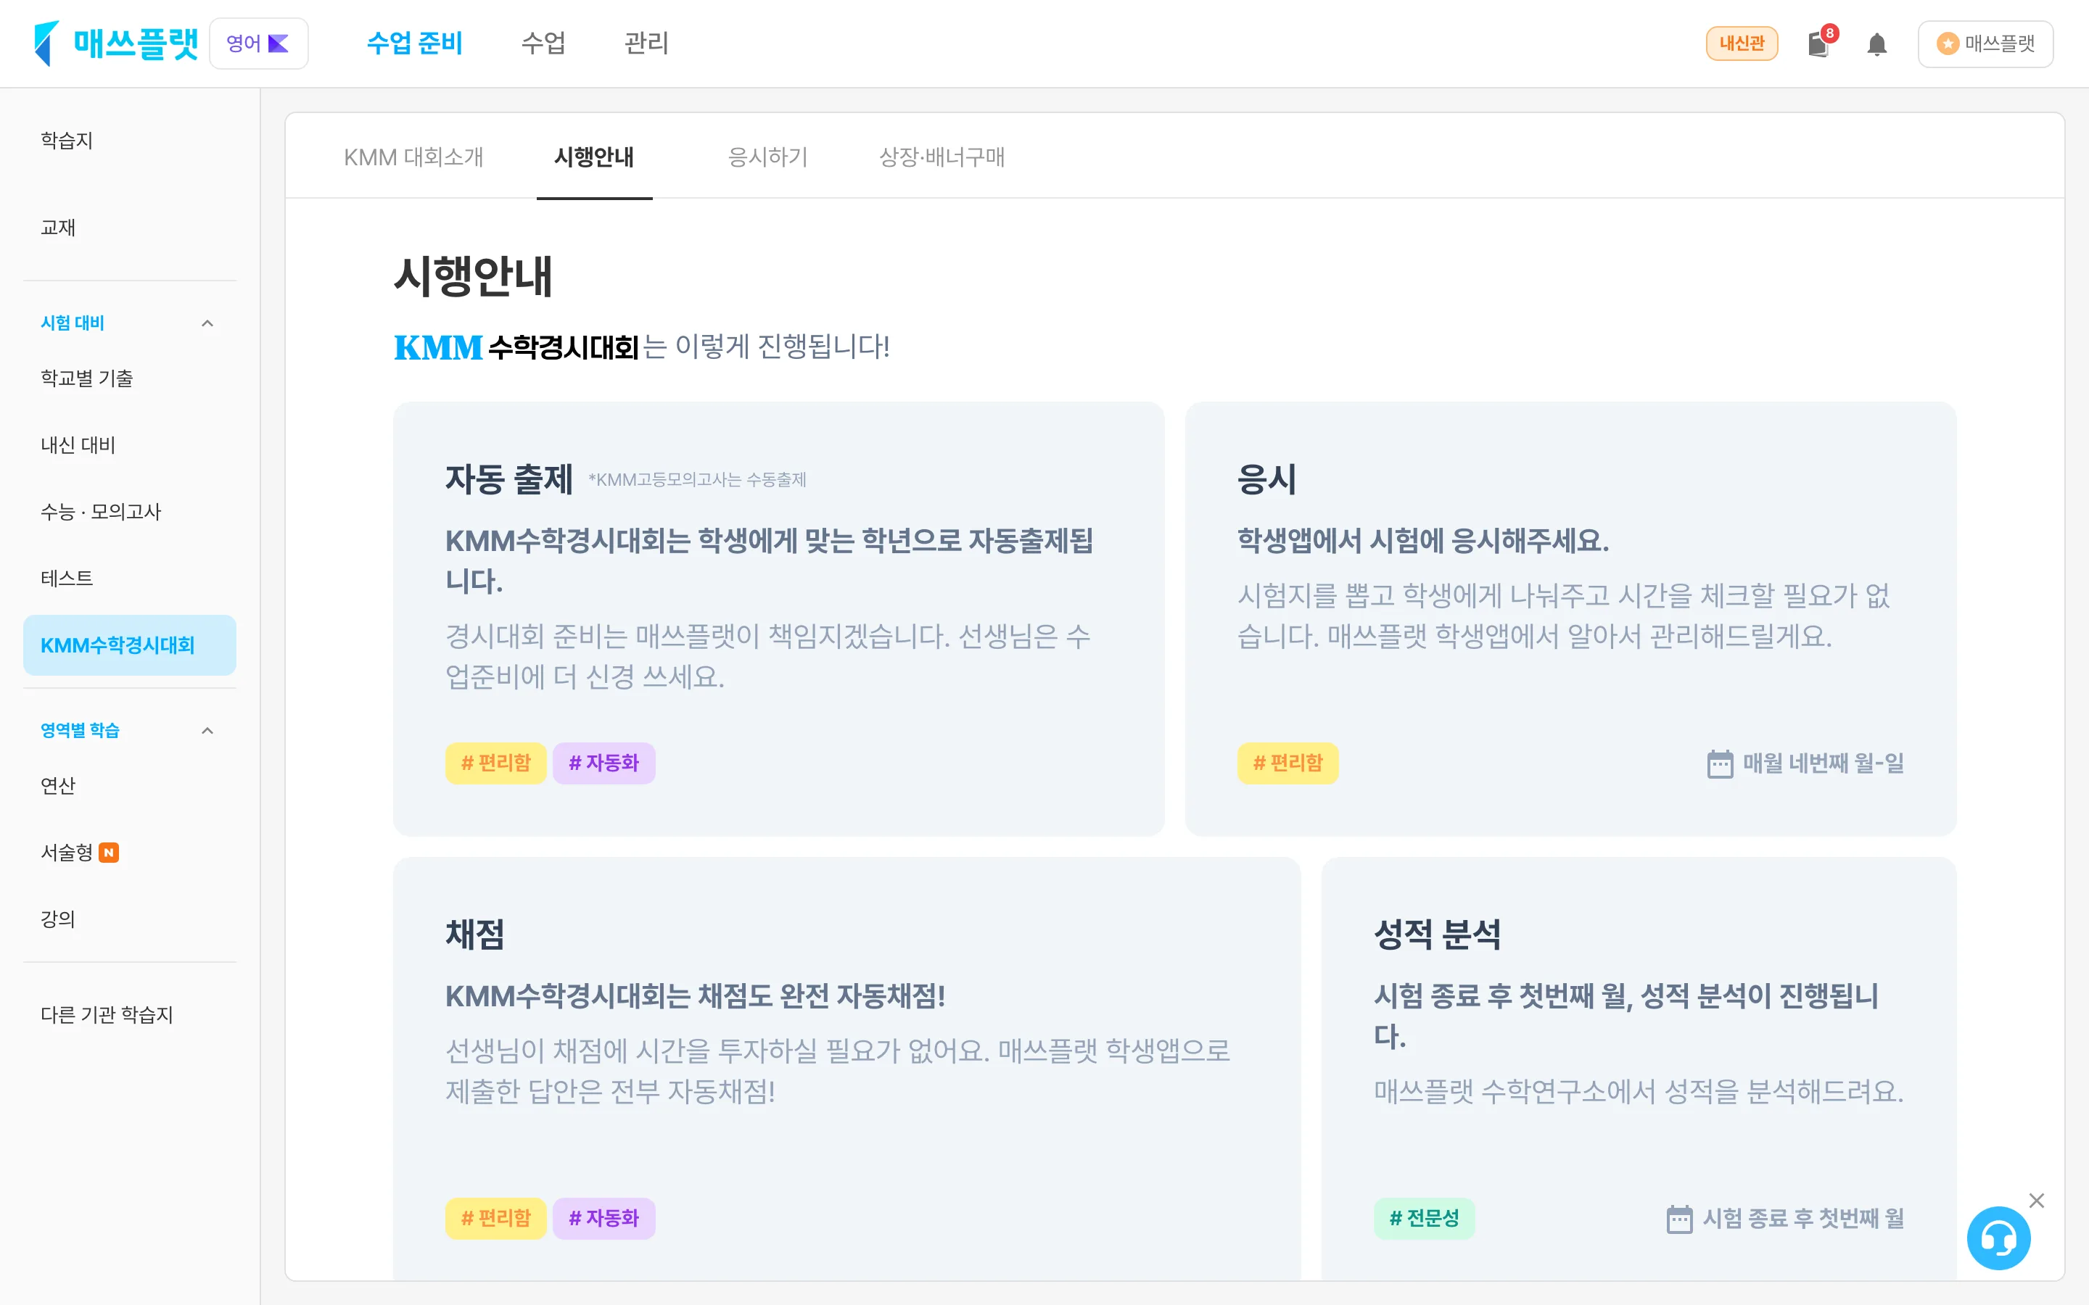The width and height of the screenshot is (2089, 1305).
Task: Click 매월 네번째 월-일 text
Action: (1823, 763)
